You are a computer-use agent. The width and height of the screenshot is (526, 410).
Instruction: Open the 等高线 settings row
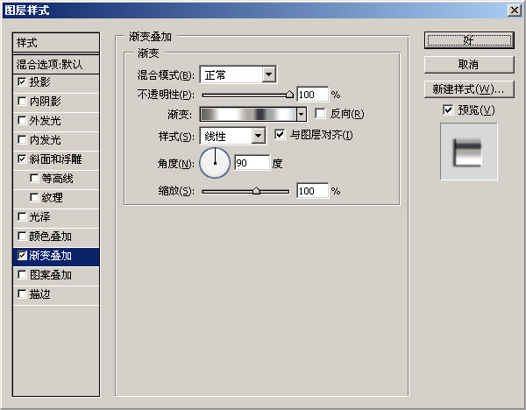pyautogui.click(x=56, y=179)
